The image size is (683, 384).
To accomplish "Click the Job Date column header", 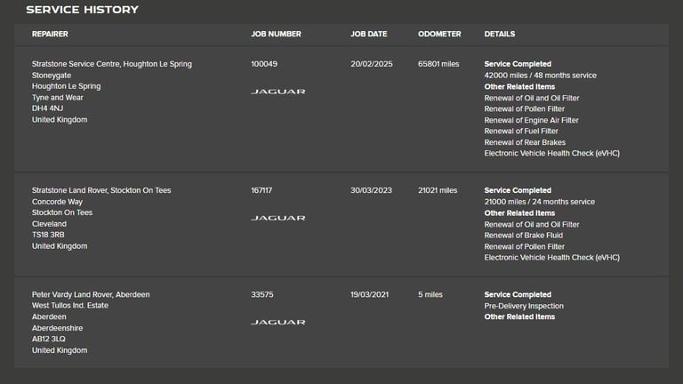I will click(368, 34).
